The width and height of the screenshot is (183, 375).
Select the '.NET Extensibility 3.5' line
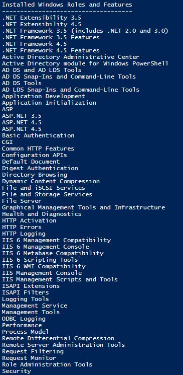tap(42, 18)
